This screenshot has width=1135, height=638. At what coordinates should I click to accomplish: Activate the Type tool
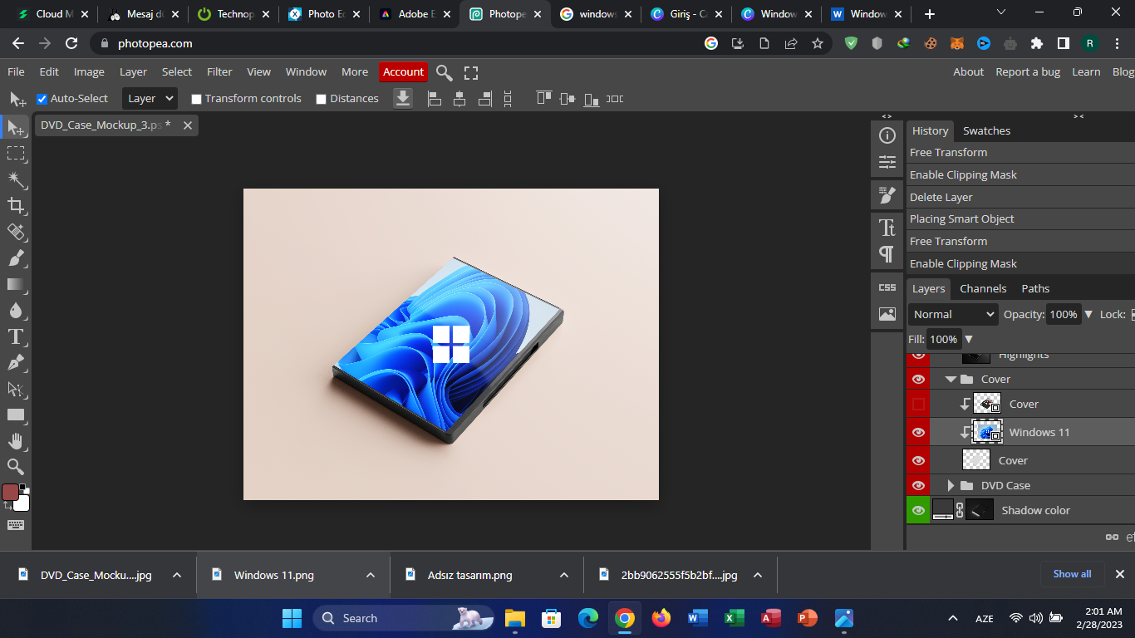point(16,336)
